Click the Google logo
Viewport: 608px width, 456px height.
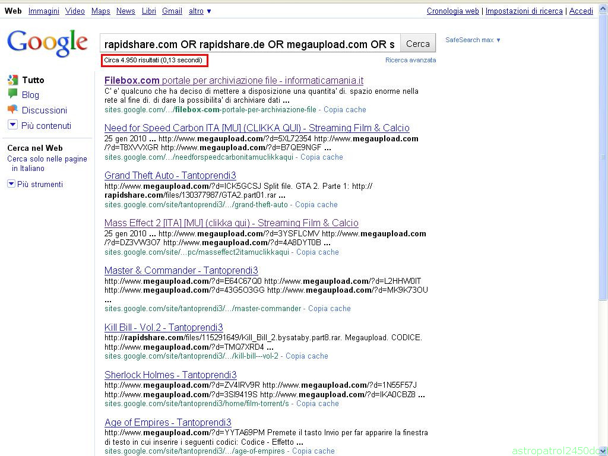[47, 43]
